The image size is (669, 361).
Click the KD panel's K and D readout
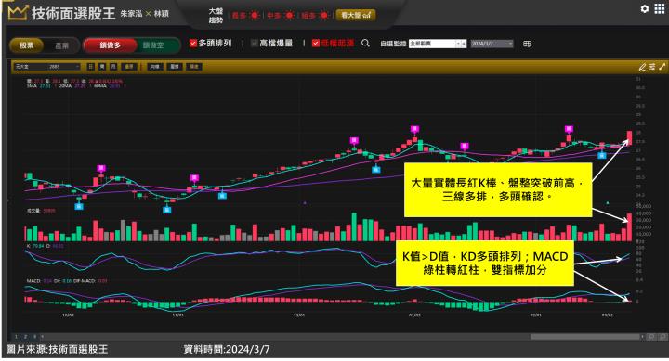pos(46,246)
